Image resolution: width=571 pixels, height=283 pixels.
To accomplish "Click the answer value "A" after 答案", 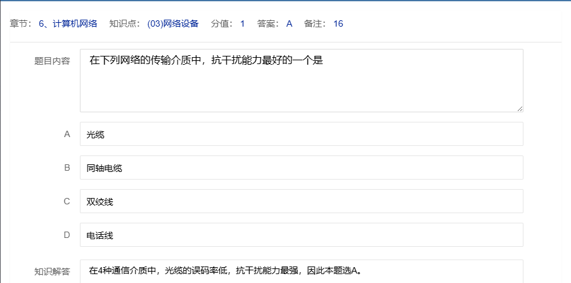I will [x=289, y=23].
